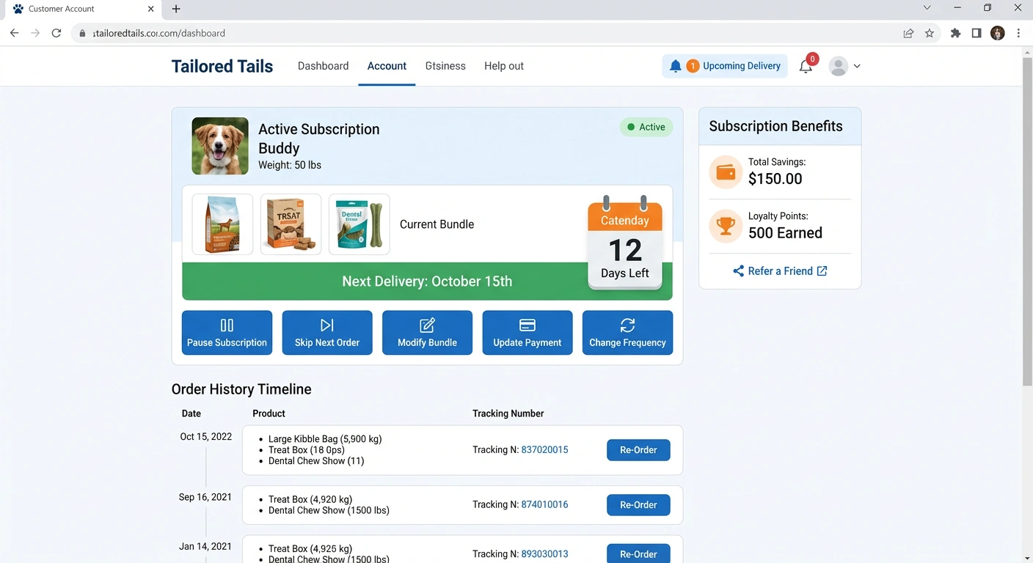Click Buddy's dog photo thumbnail
1033x563 pixels.
tap(220, 146)
